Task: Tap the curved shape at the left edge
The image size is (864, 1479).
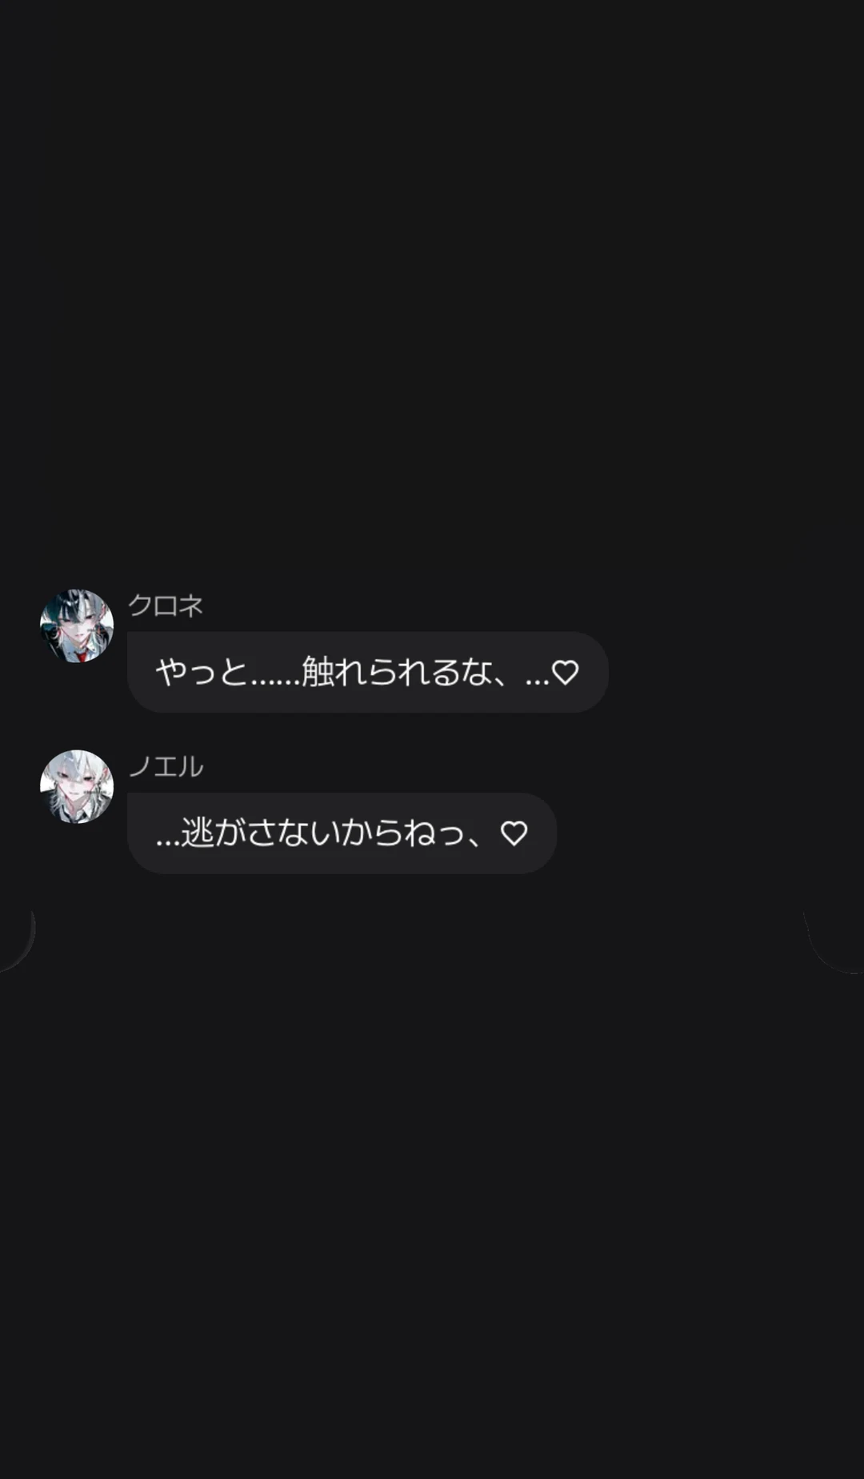Action: (x=17, y=938)
